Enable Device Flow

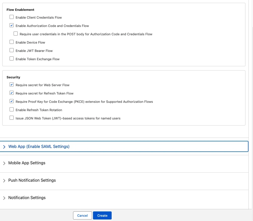pyautogui.click(x=12, y=42)
